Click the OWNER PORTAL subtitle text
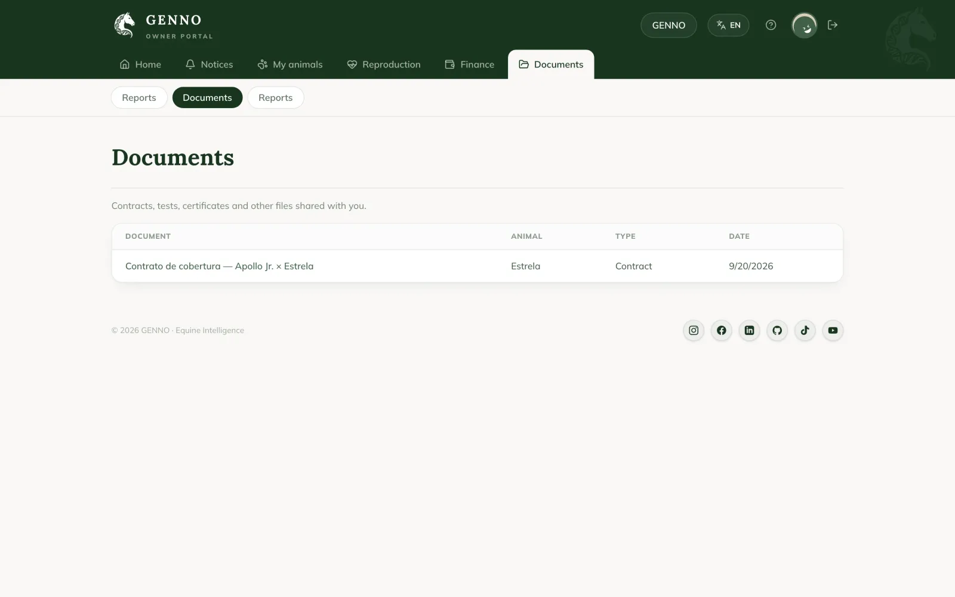 point(179,36)
